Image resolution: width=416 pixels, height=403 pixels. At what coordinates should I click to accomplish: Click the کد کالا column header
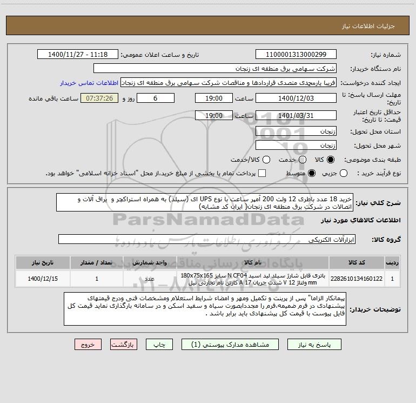[x=357, y=262]
